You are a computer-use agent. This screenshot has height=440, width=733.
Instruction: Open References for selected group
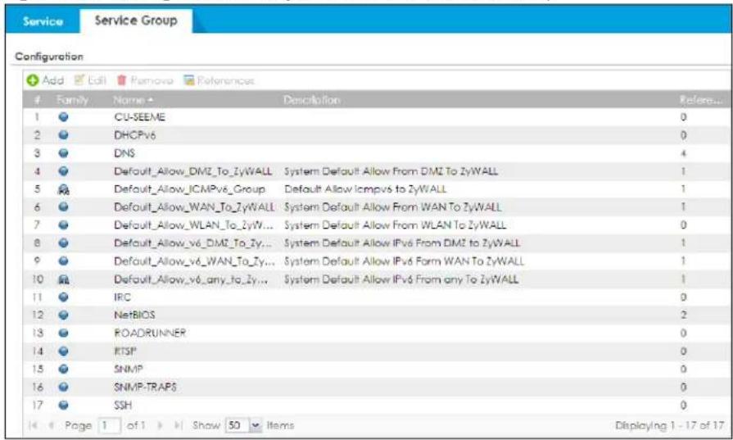tap(219, 80)
